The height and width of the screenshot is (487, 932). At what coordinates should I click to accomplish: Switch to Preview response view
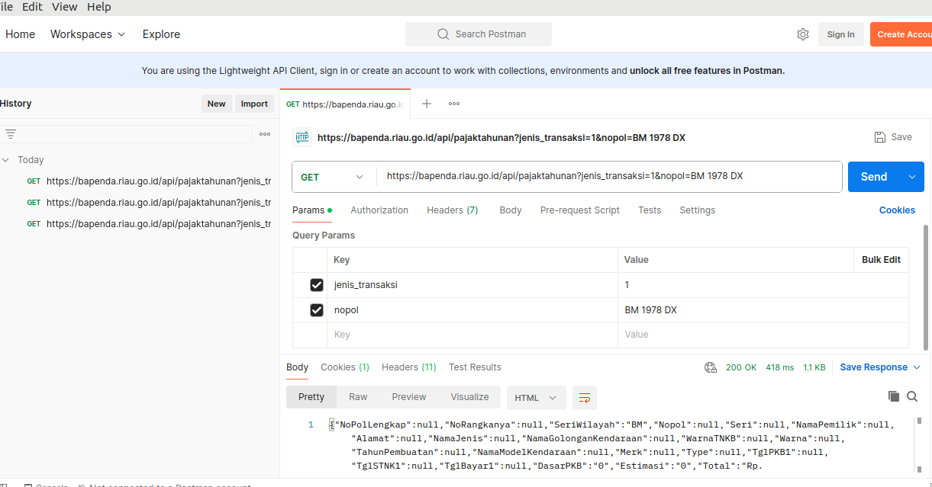click(x=409, y=397)
